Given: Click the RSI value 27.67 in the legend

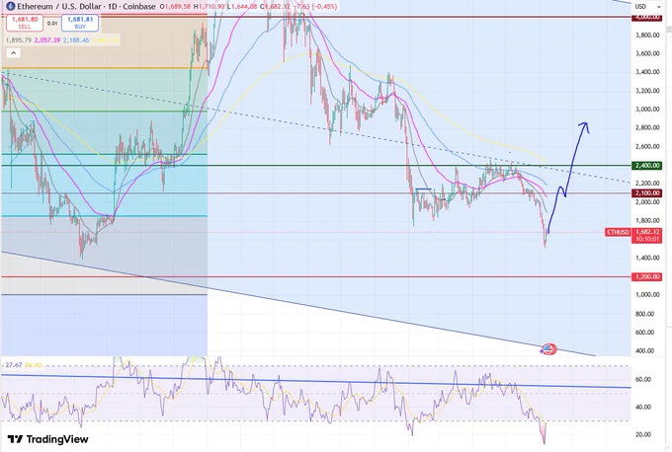Looking at the screenshot, I should [14, 365].
